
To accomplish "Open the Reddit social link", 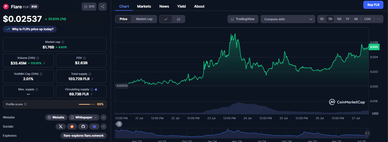I will click(x=72, y=126).
